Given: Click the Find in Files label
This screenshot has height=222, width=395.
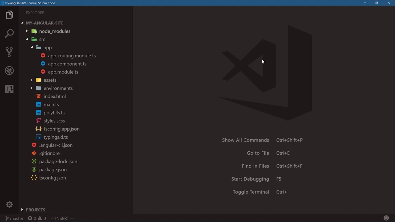Looking at the screenshot, I should click(256, 166).
